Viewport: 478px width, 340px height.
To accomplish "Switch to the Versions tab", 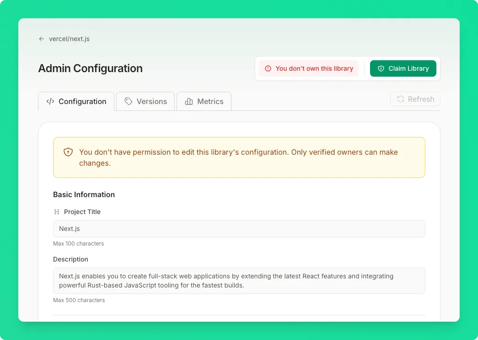I will point(145,101).
